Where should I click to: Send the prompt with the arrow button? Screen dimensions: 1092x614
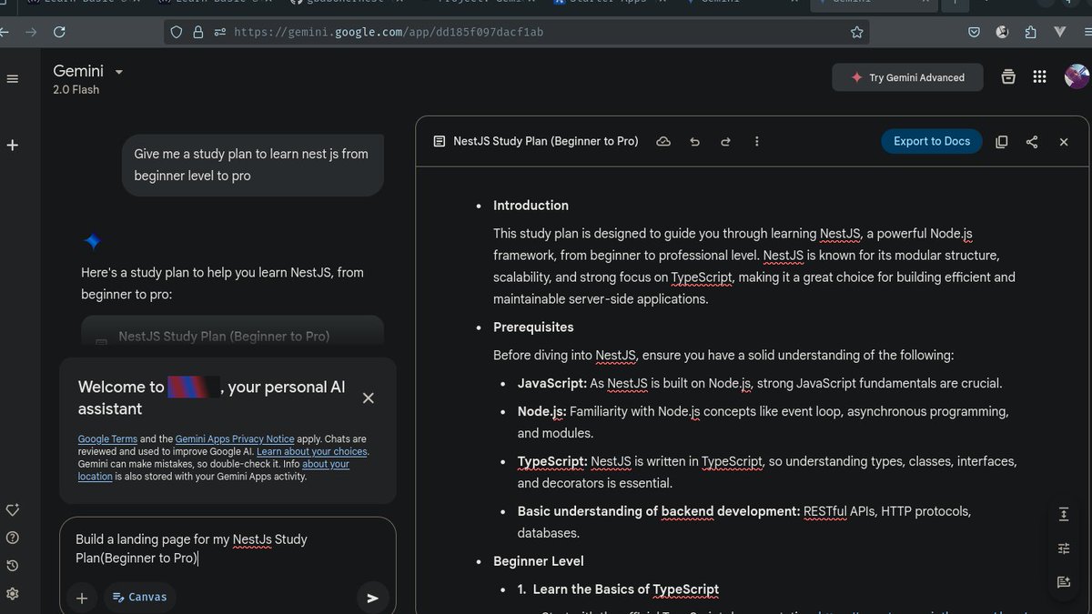[x=372, y=598]
